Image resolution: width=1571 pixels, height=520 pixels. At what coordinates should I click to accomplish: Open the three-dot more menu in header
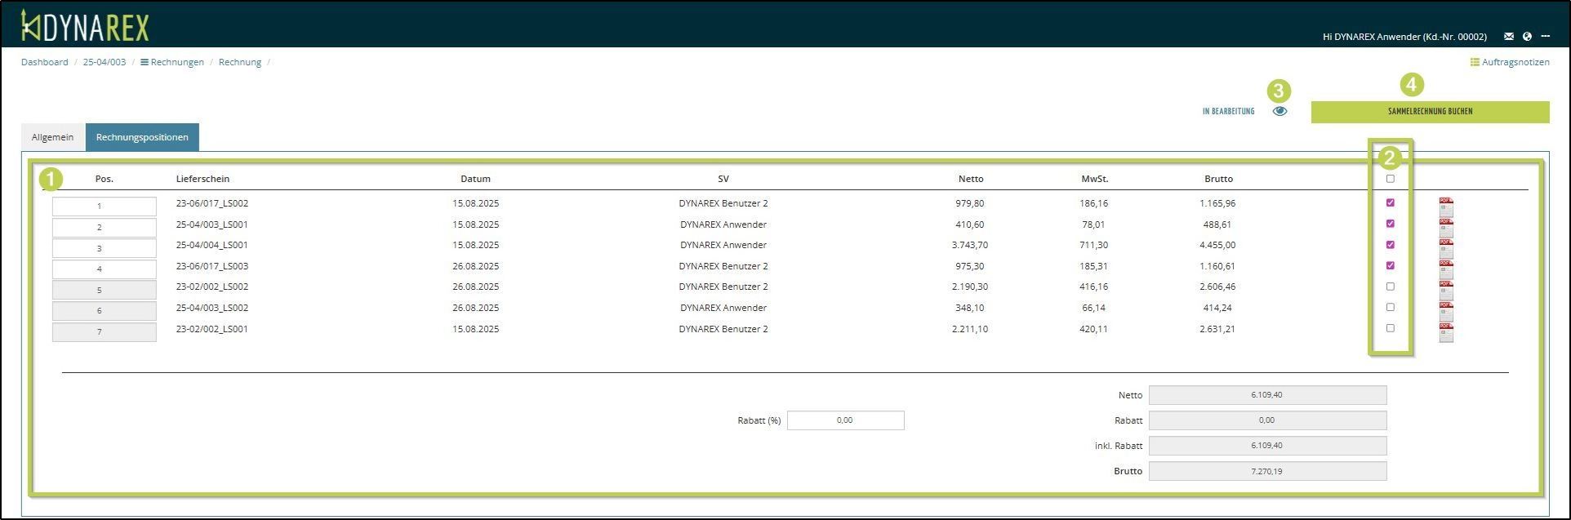[x=1545, y=37]
